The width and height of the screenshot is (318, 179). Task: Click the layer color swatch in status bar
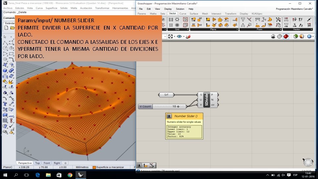click(x=94, y=167)
